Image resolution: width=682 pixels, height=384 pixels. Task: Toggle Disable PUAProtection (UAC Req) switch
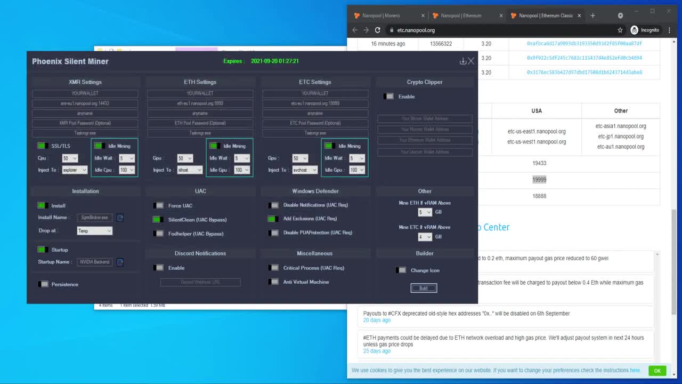pos(274,233)
